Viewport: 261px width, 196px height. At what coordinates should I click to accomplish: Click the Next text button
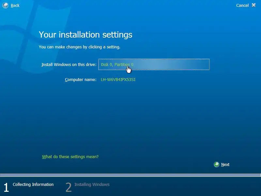point(225,165)
